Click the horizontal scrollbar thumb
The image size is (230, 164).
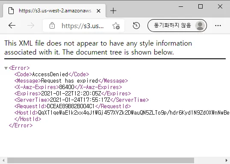pyautogui.click(x=100, y=160)
